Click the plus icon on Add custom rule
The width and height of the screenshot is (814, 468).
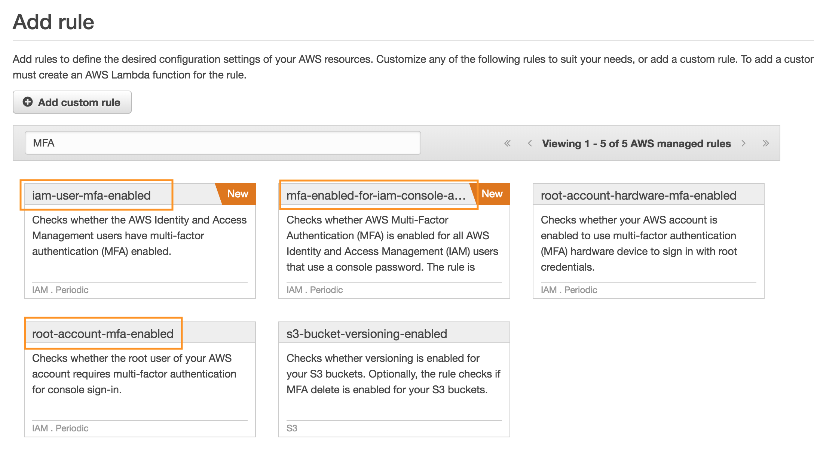(x=28, y=102)
